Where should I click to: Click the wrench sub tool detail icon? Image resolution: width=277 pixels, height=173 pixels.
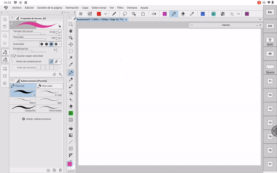coord(60,74)
